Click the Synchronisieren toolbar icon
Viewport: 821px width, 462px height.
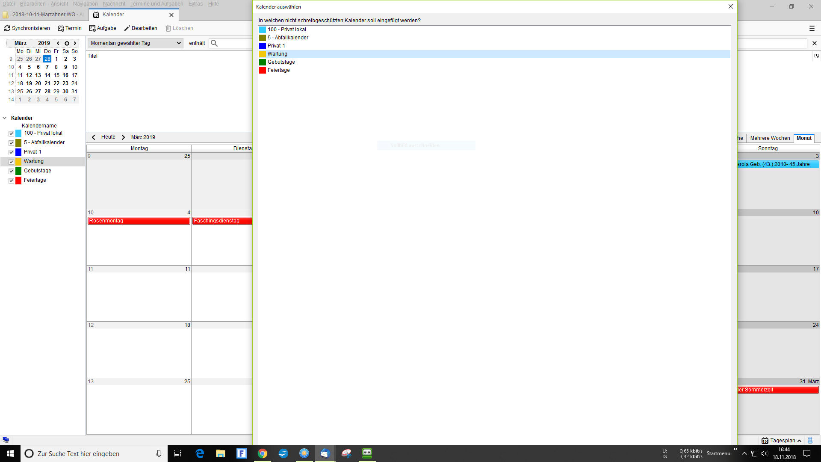pos(7,28)
